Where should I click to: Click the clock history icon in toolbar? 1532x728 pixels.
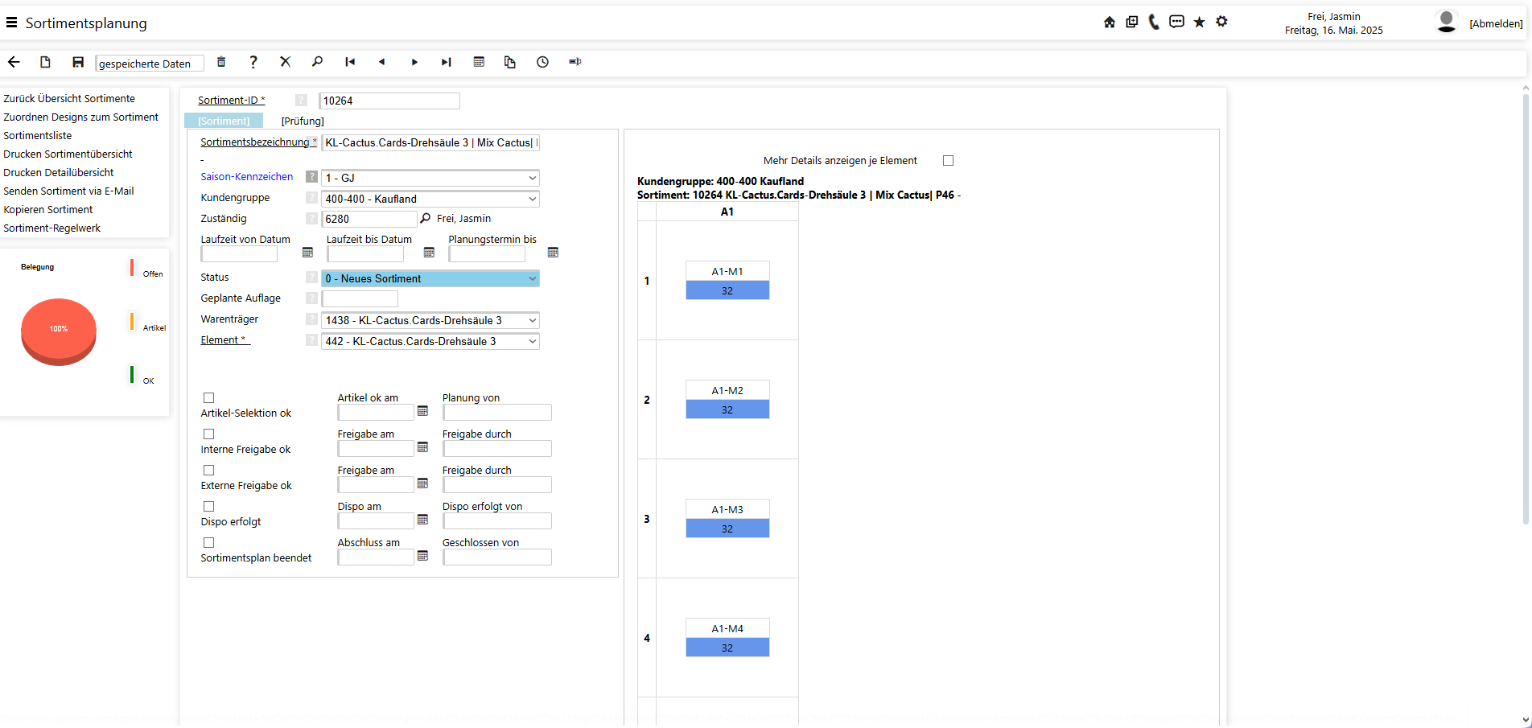point(543,62)
